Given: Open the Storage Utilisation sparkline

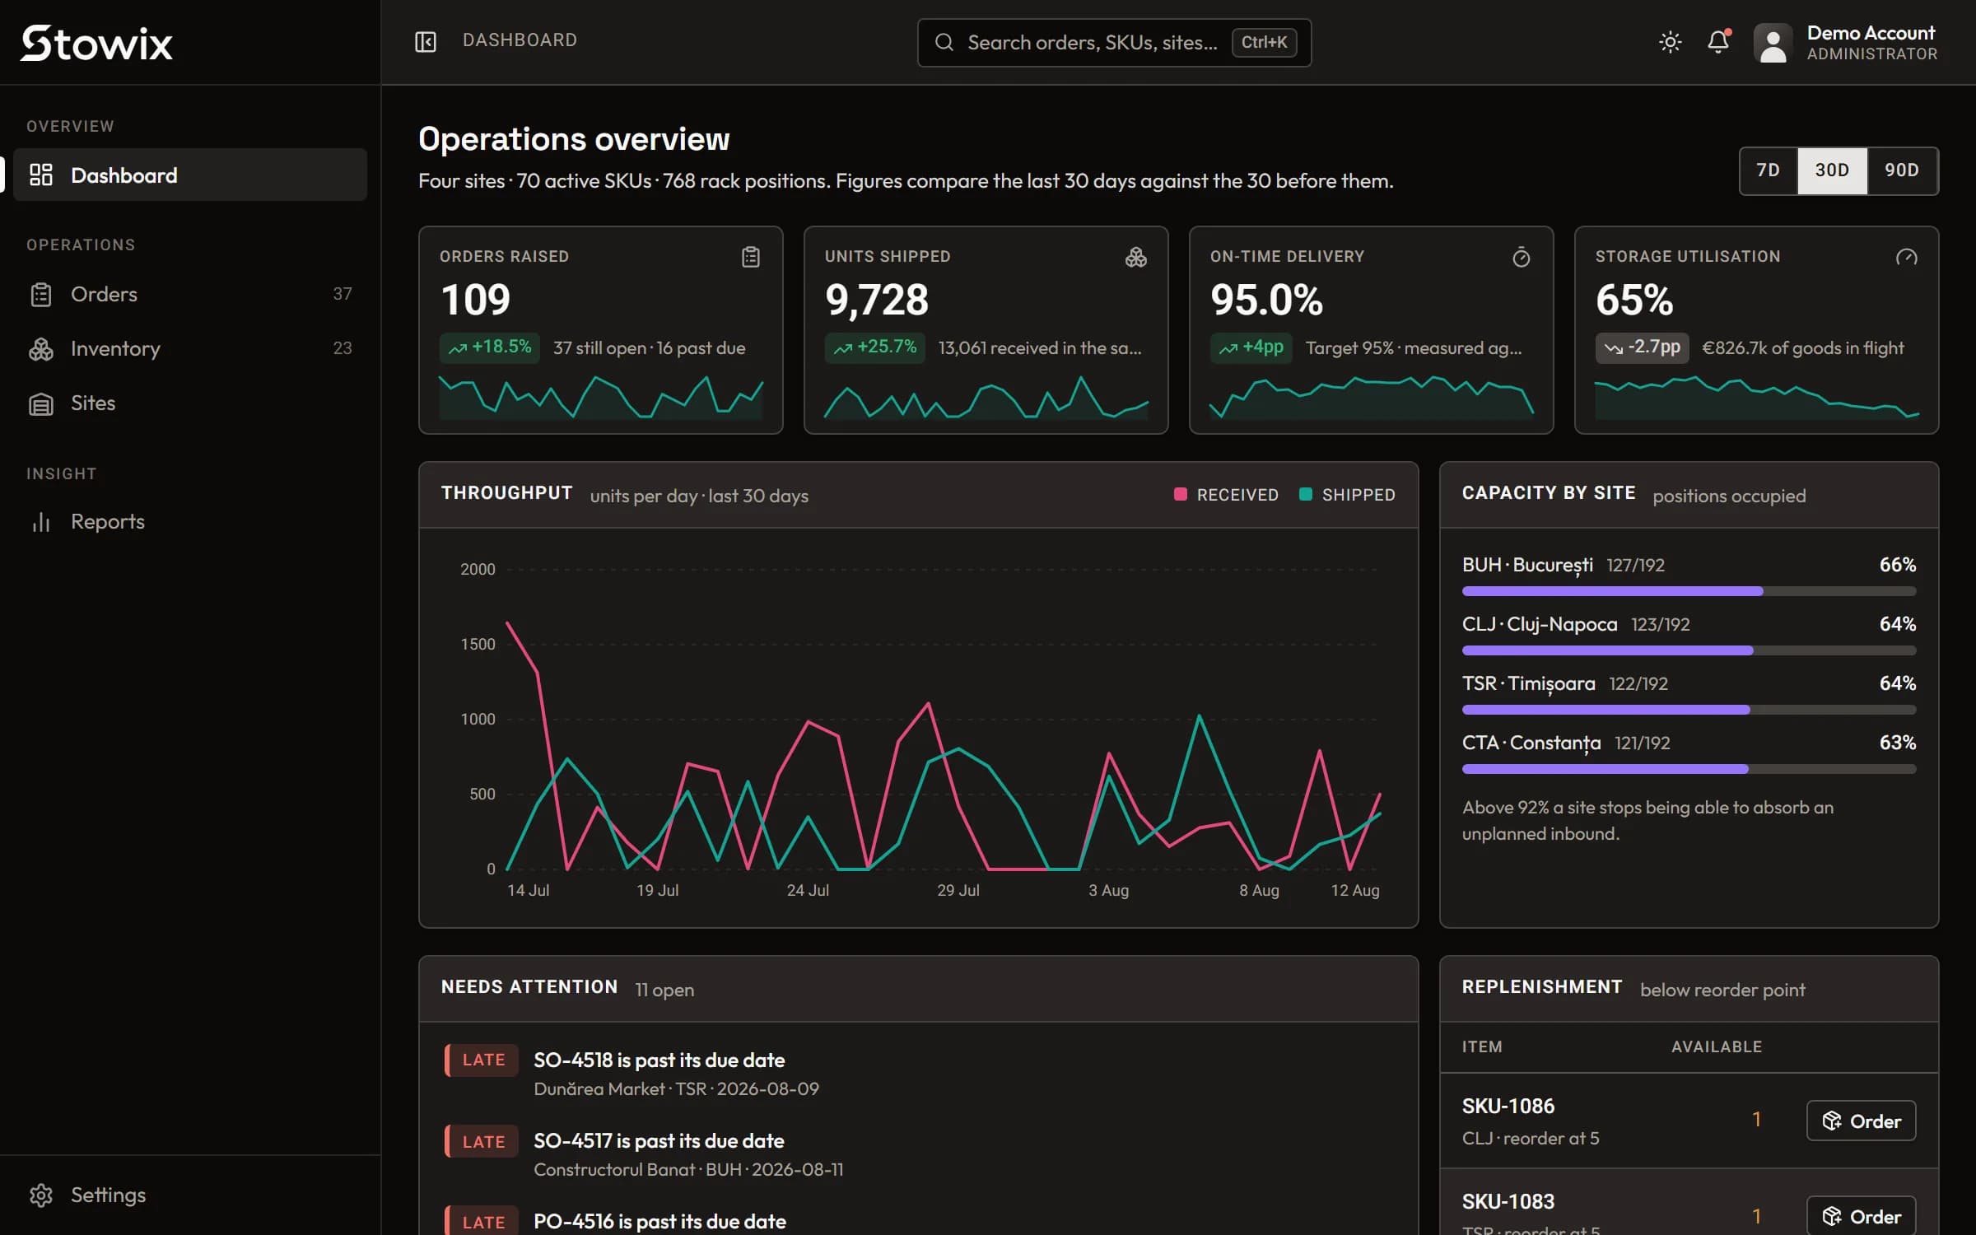Looking at the screenshot, I should coord(1757,398).
